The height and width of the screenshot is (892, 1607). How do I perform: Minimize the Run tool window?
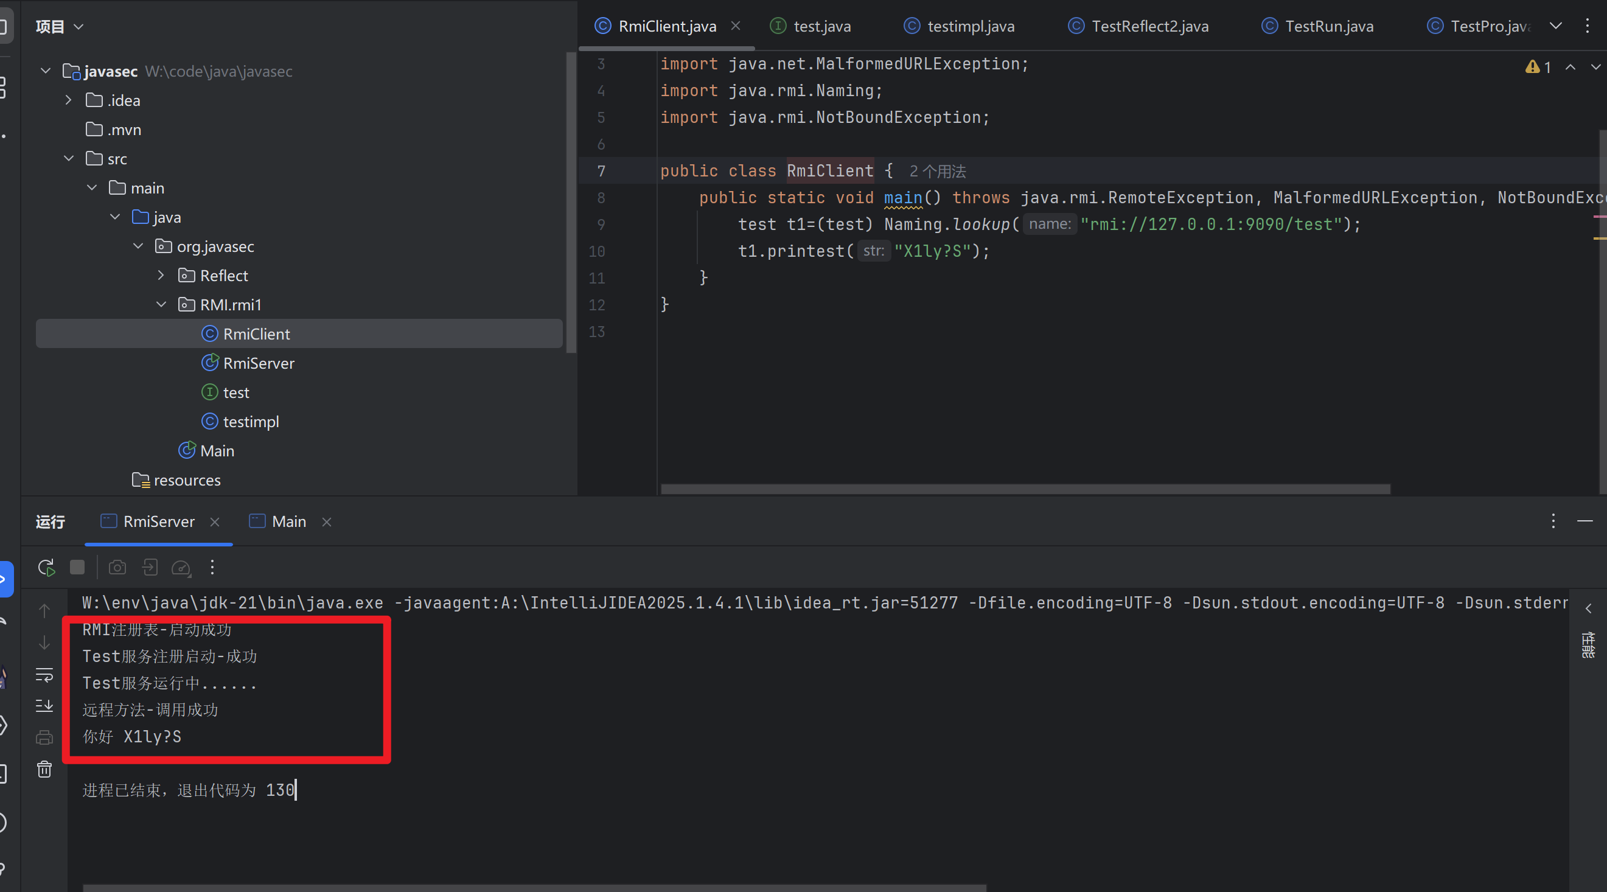(1585, 521)
